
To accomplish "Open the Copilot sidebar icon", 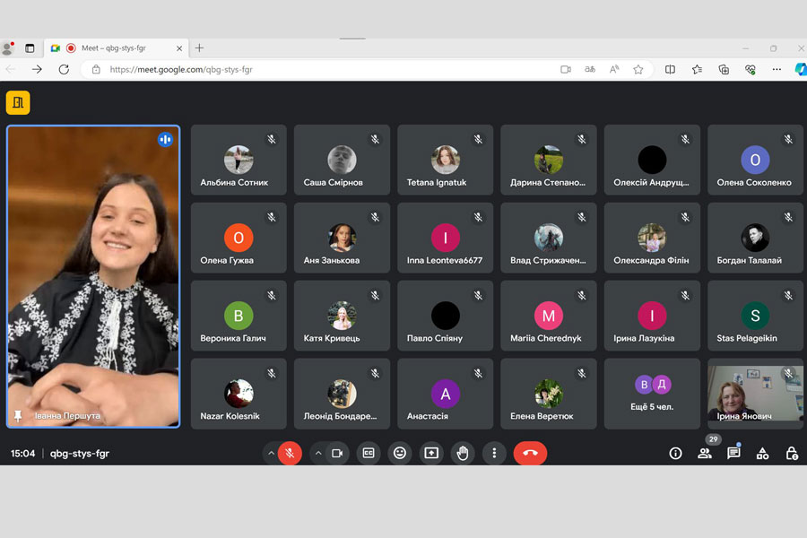I will pos(801,70).
